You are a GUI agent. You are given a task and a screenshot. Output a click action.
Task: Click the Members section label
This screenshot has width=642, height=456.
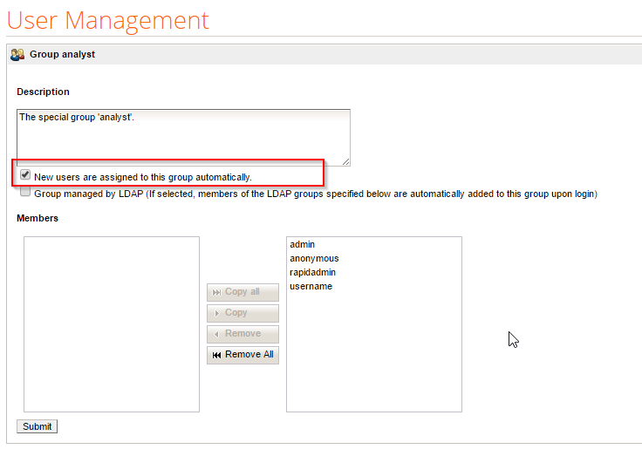point(38,218)
